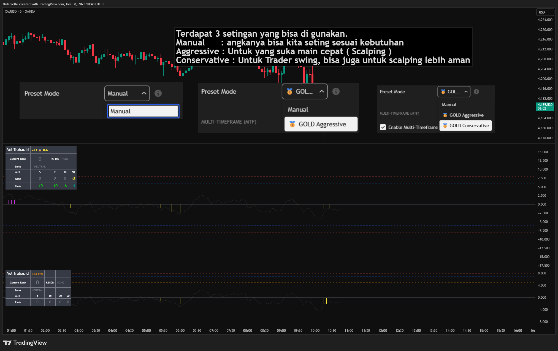This screenshot has width=558, height=351.
Task: Click medal icon inside the collapsed GOL... selector
Action: 289,91
